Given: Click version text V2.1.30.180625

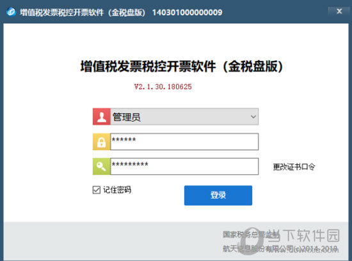Looking at the screenshot, I should (x=163, y=87).
